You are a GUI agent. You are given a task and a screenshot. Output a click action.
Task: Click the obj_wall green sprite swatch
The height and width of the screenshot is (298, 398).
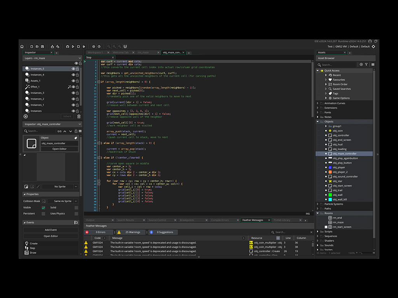click(330, 195)
